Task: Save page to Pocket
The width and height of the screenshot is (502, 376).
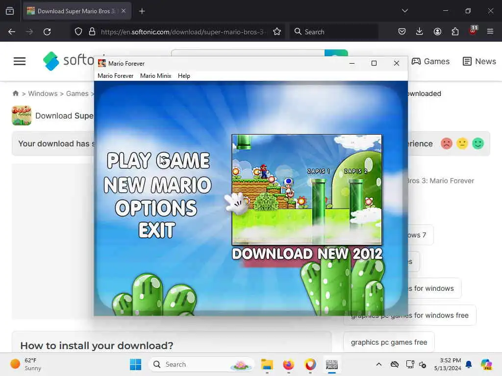Action: (402, 32)
